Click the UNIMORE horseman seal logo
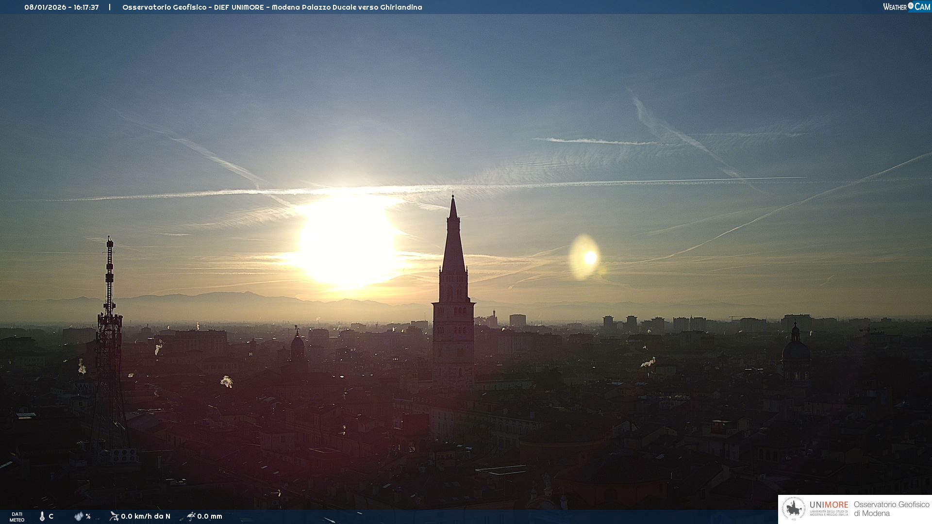The height and width of the screenshot is (524, 932). click(x=794, y=509)
